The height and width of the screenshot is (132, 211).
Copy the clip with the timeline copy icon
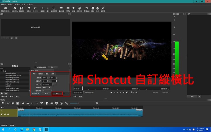(x=13, y=103)
